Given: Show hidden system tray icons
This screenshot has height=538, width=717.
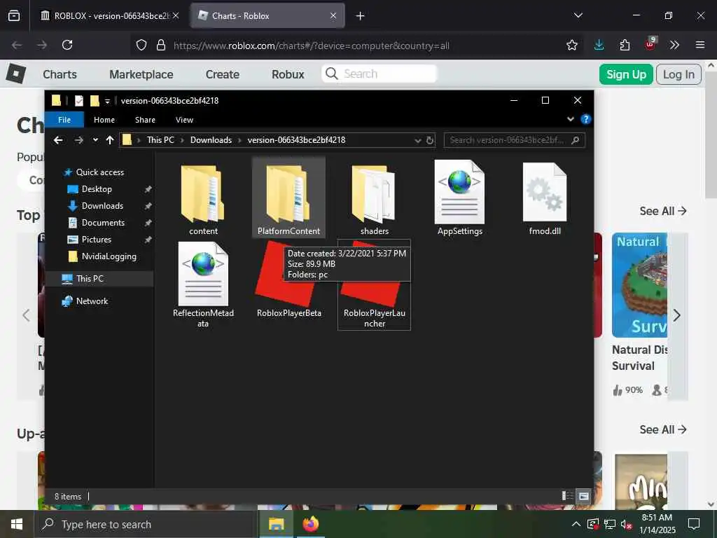Looking at the screenshot, I should (576, 524).
